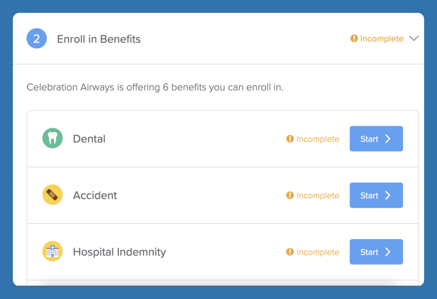Image resolution: width=437 pixels, height=299 pixels.
Task: Click the Dental tooth icon
Action: (53, 139)
